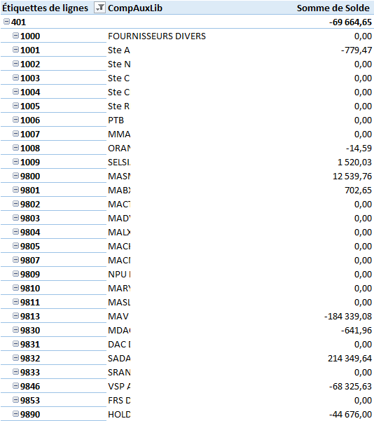Collapse the 1001 row
The image size is (374, 421).
16,50
